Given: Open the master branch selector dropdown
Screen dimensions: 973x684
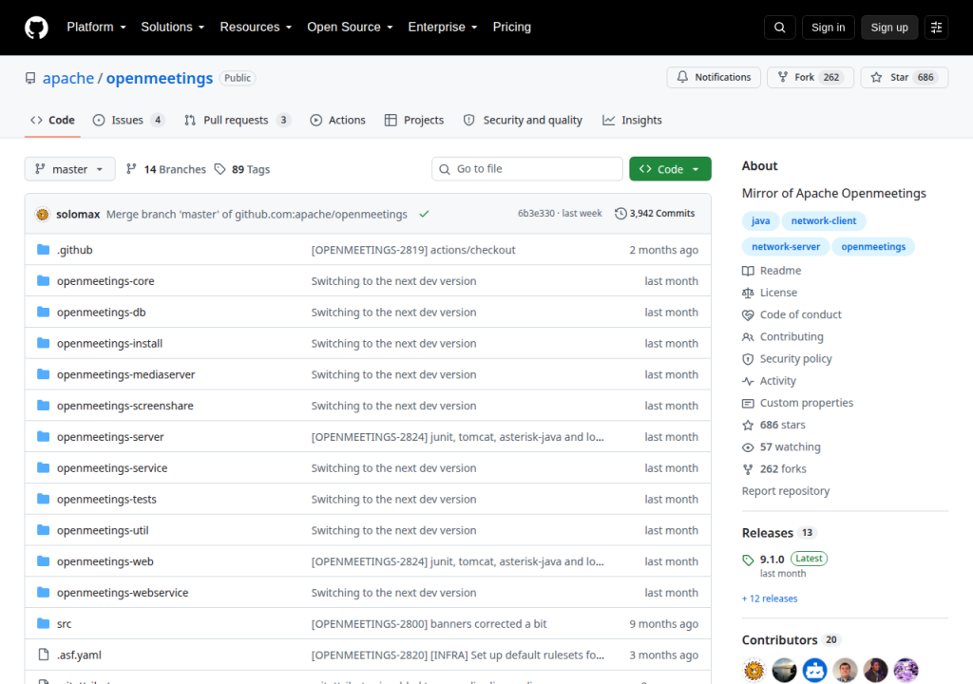Looking at the screenshot, I should (69, 169).
